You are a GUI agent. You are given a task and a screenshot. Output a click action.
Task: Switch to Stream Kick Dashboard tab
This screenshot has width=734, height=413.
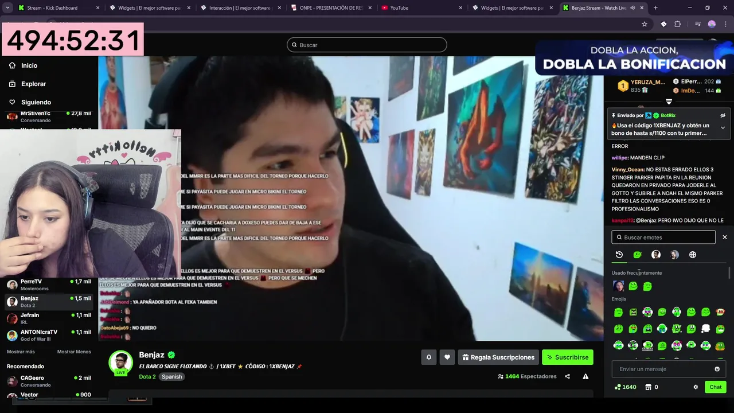point(58,8)
